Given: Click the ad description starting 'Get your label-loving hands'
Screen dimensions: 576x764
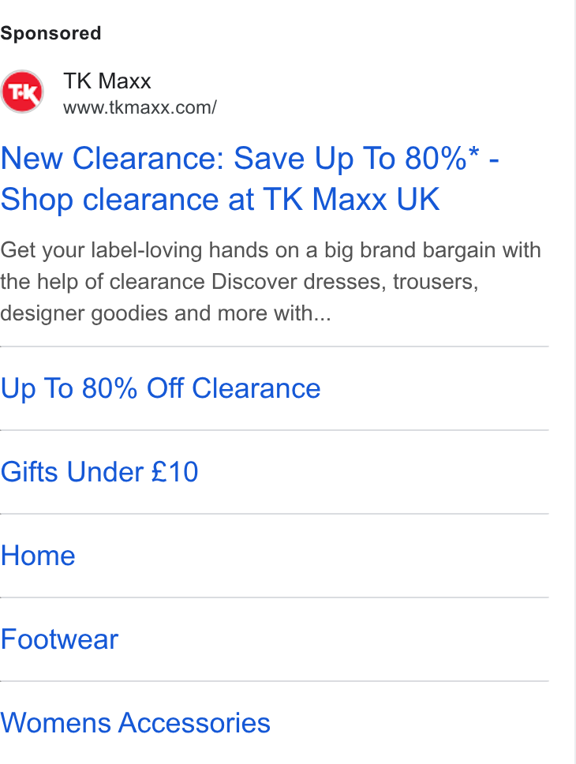Looking at the screenshot, I should 271,281.
